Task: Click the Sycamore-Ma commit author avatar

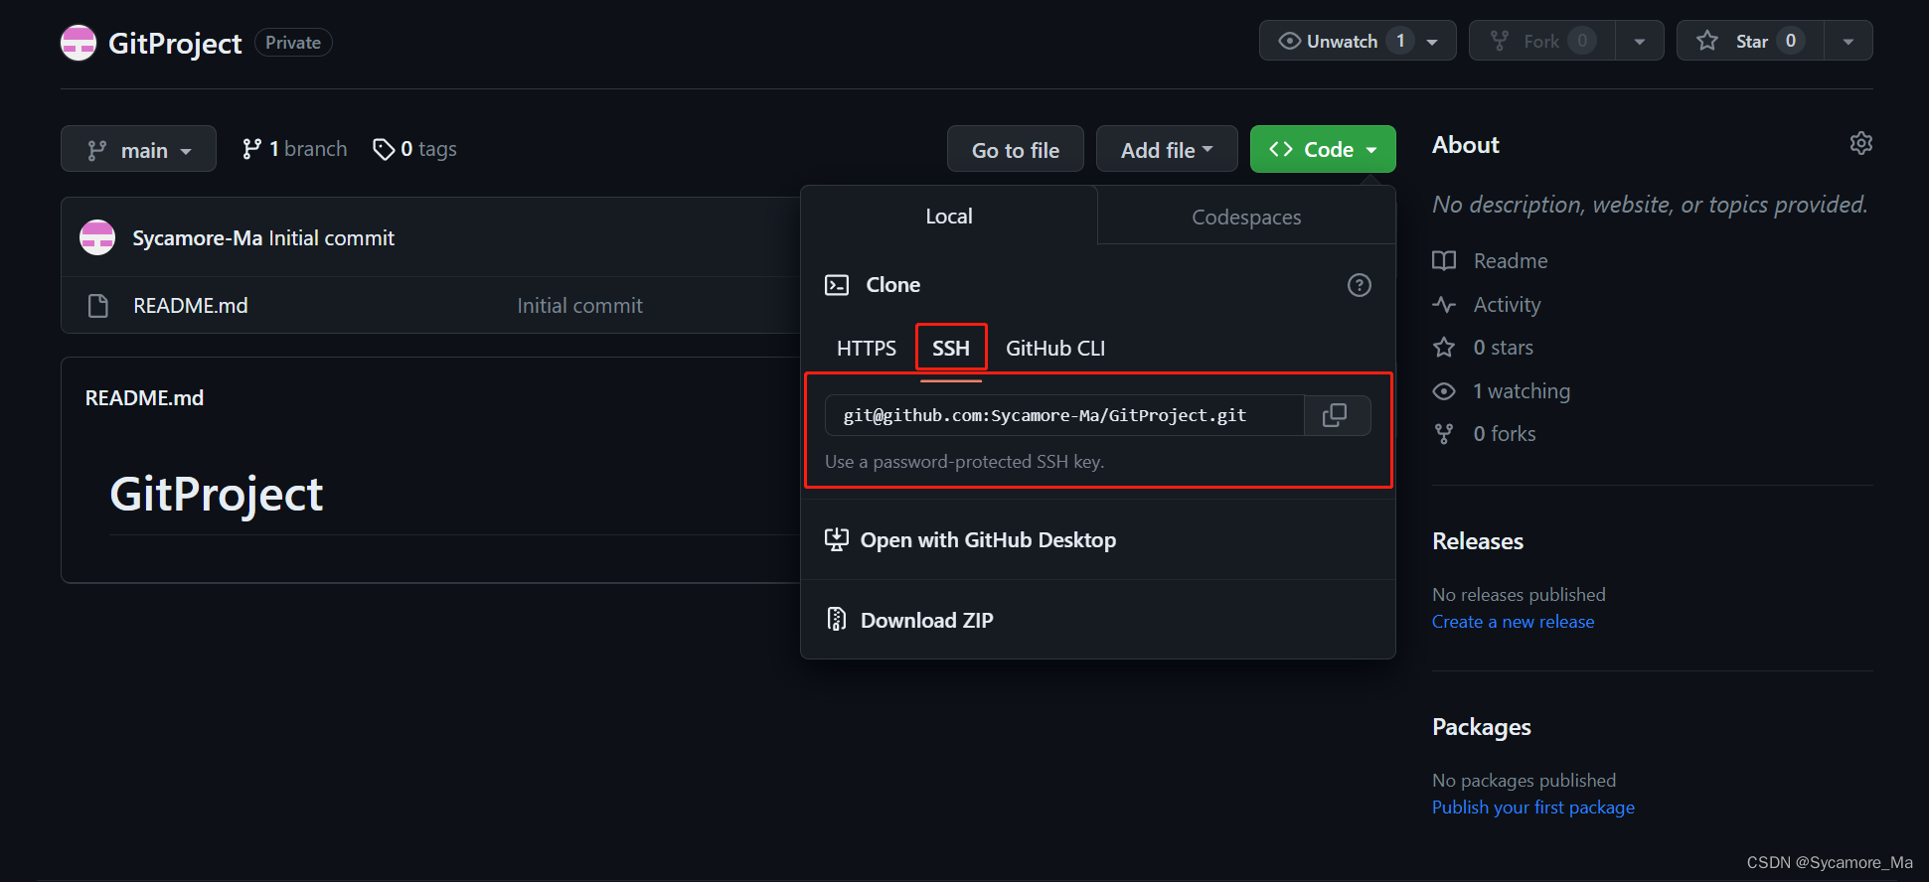Action: pyautogui.click(x=97, y=237)
